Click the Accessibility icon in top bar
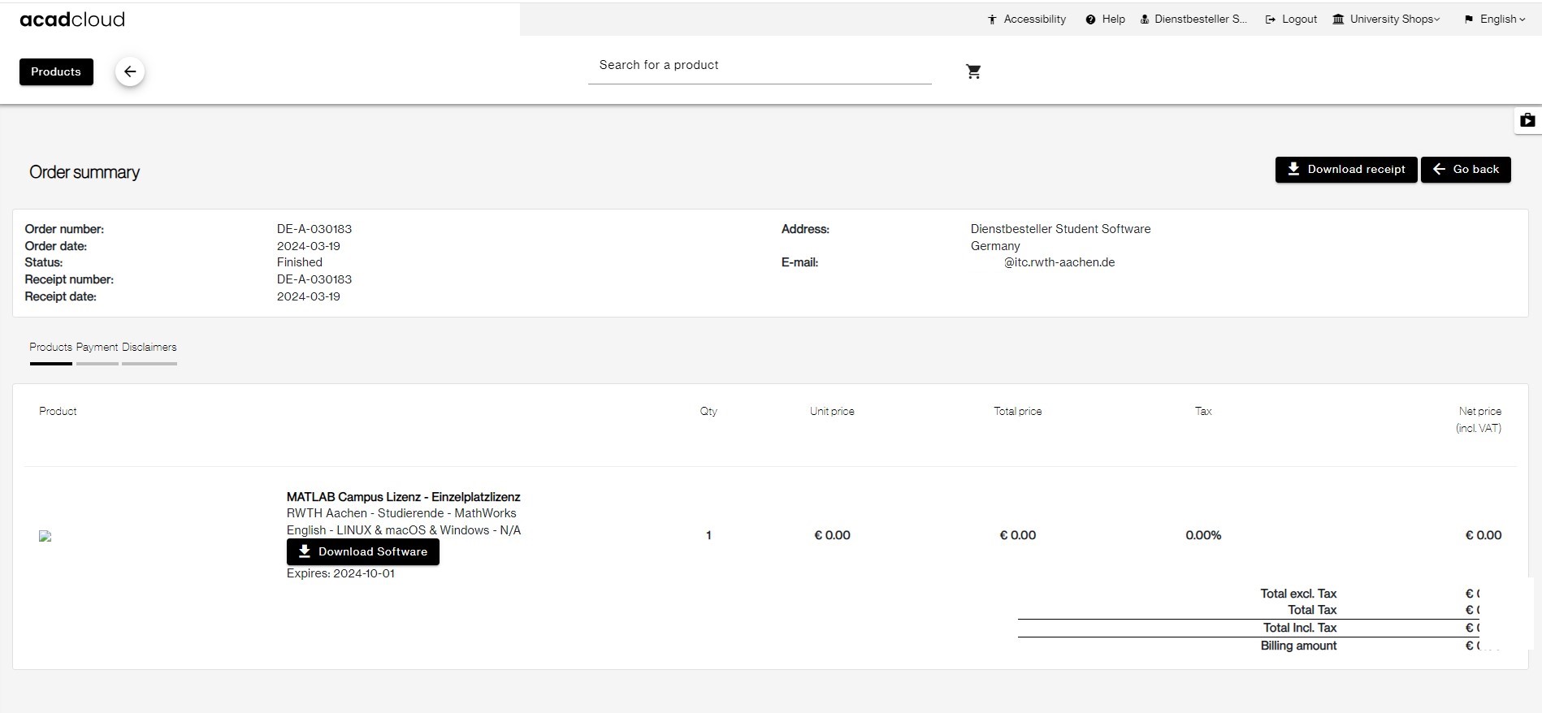Image resolution: width=1542 pixels, height=713 pixels. coord(992,19)
